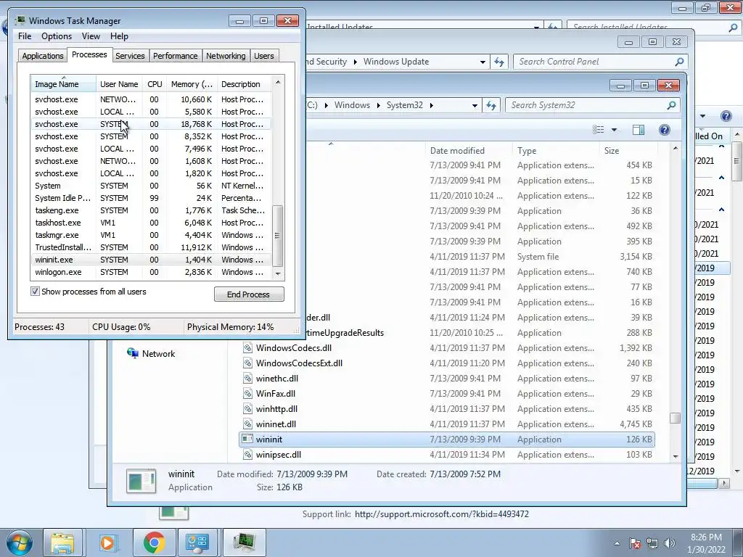Click the magnifier in Search Control Panel
Screen dimensions: 743x557
[679, 62]
